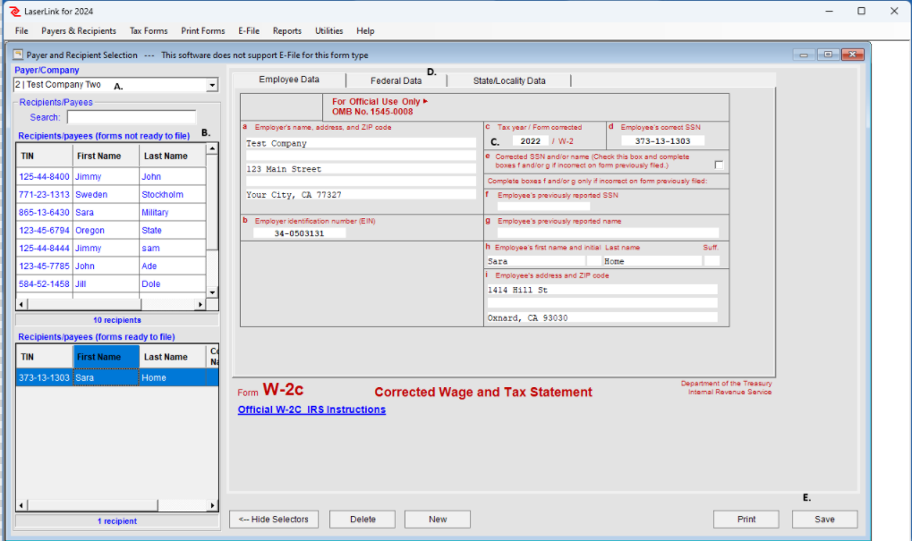Screen dimensions: 912x541
Task: Open the E-File menu
Action: click(249, 31)
